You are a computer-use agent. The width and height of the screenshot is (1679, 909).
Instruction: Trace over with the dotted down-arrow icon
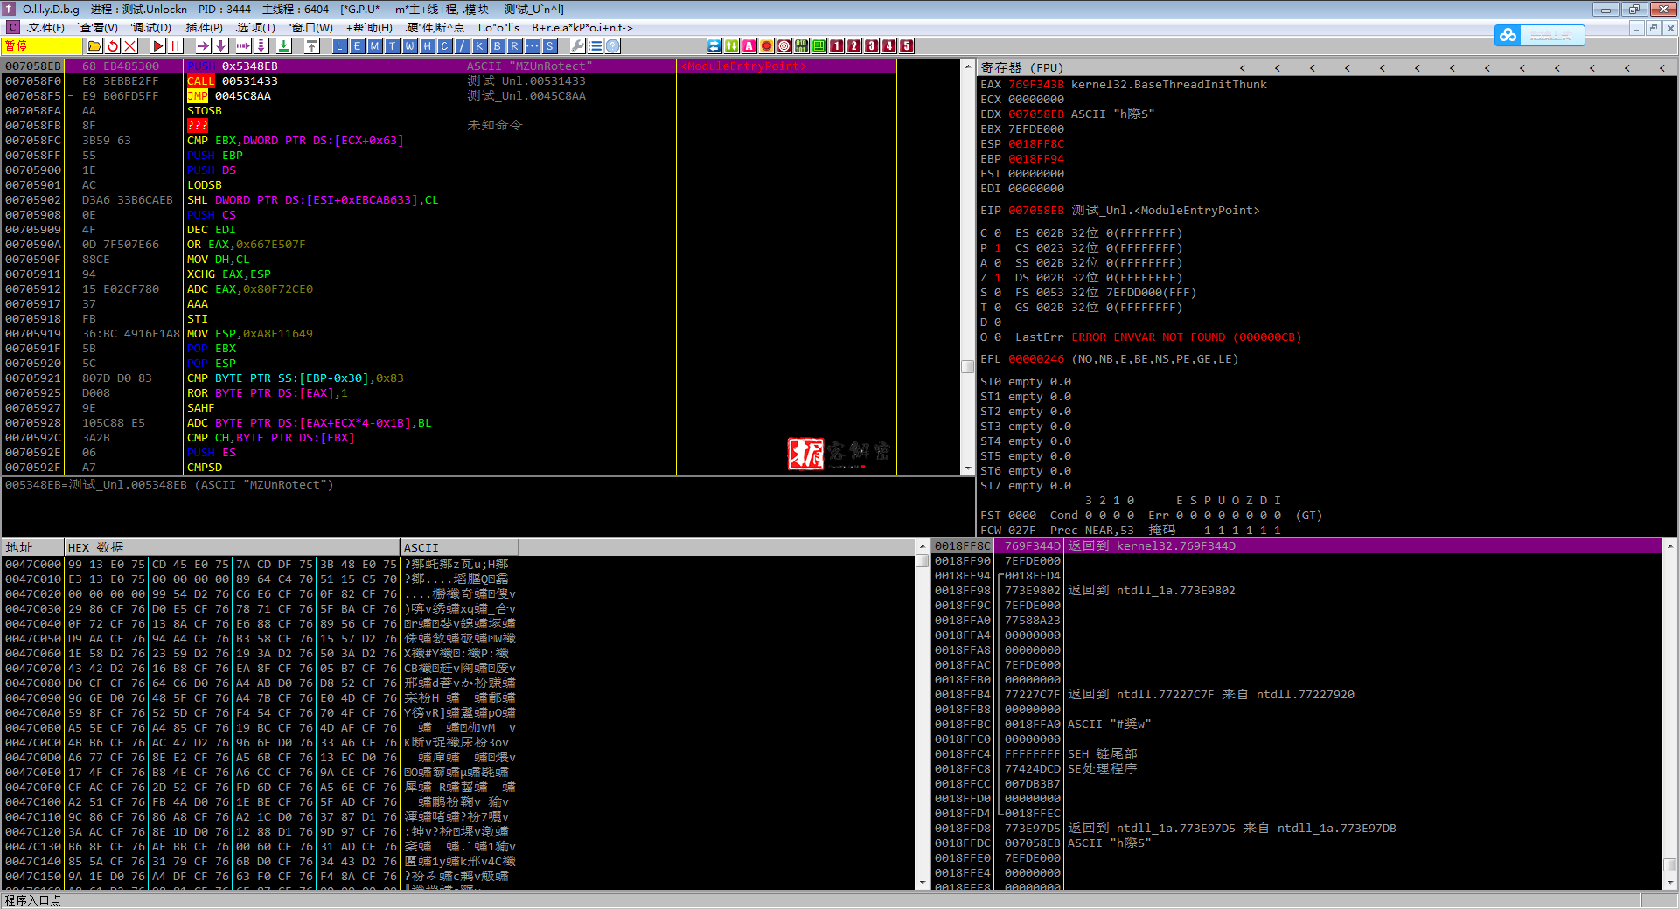tap(261, 46)
